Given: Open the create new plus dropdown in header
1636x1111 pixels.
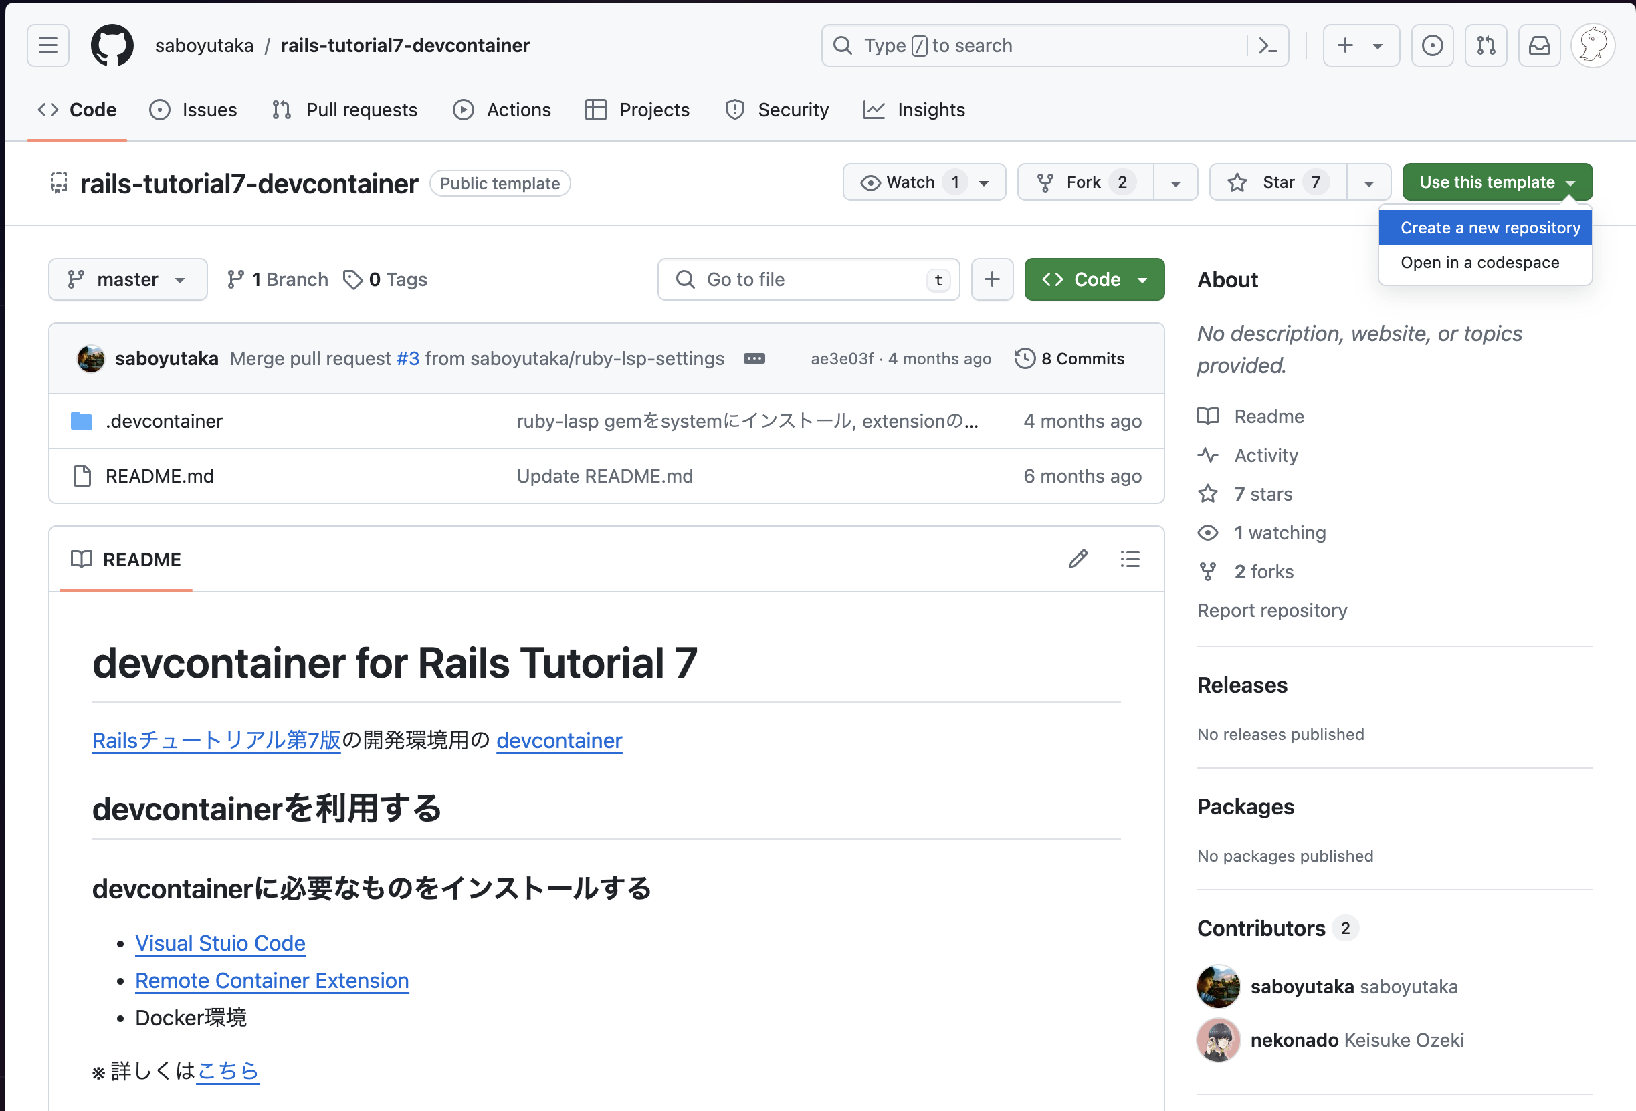Looking at the screenshot, I should [1360, 45].
